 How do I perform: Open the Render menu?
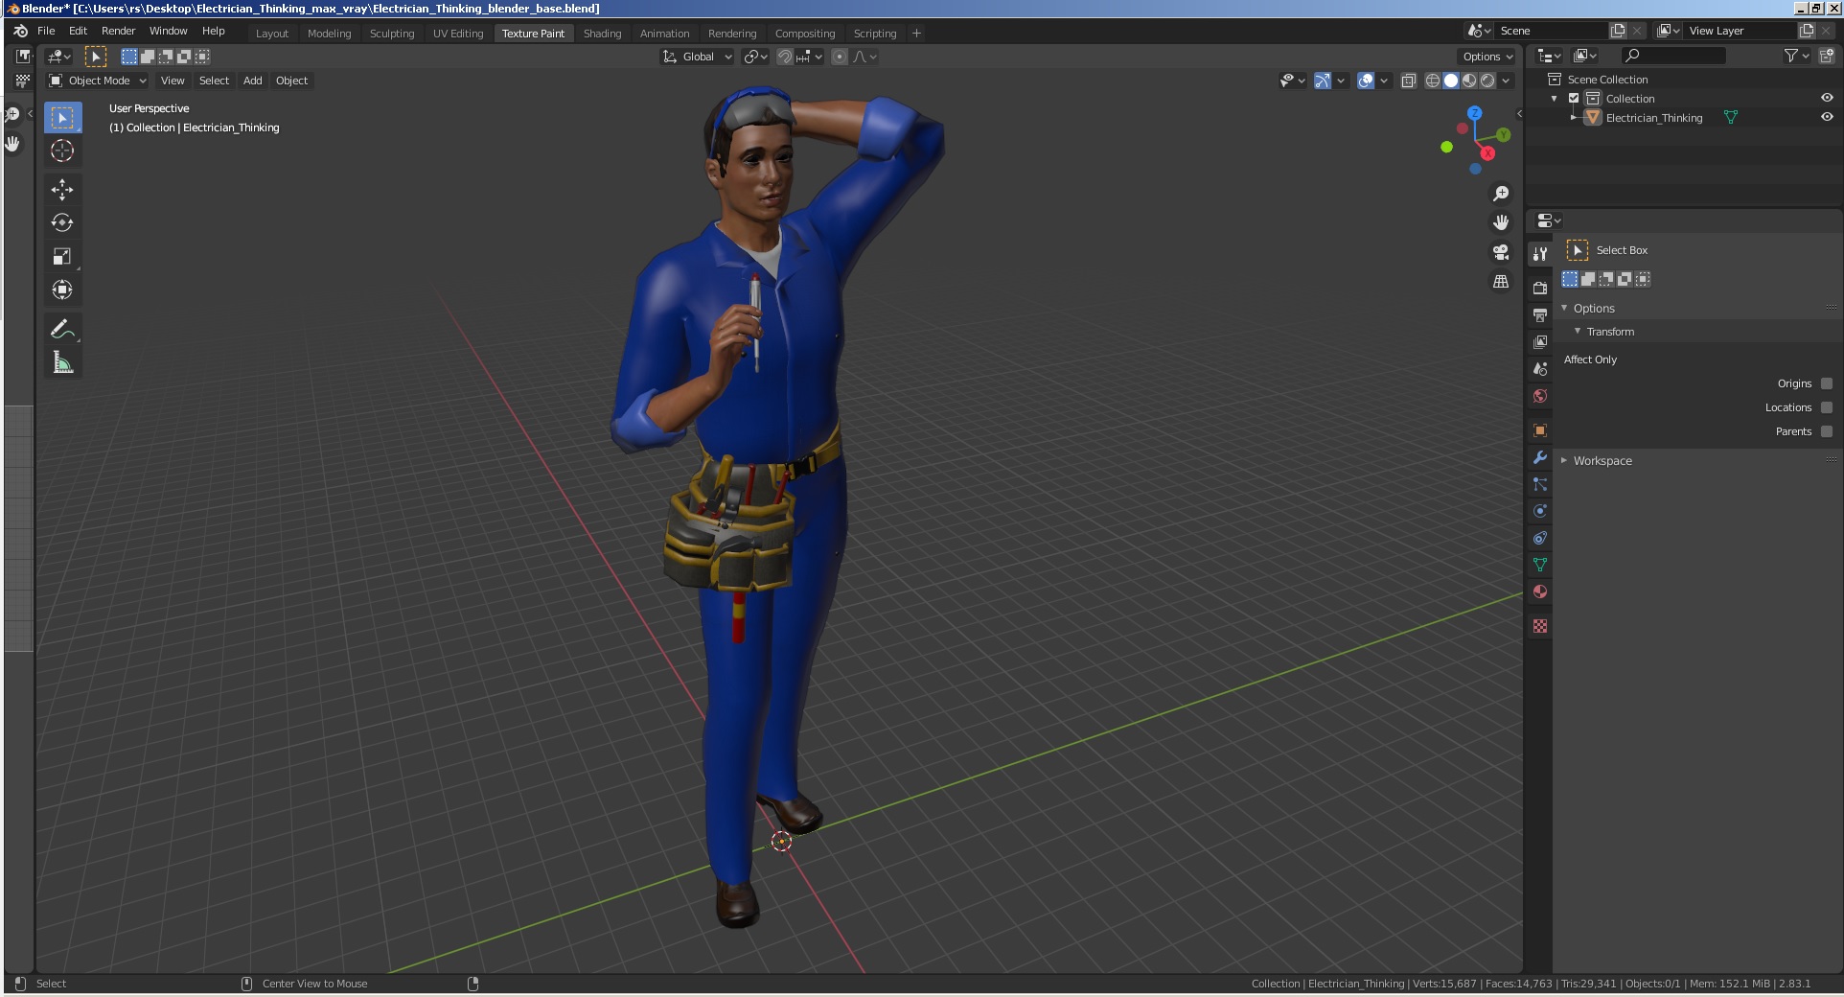pyautogui.click(x=118, y=31)
